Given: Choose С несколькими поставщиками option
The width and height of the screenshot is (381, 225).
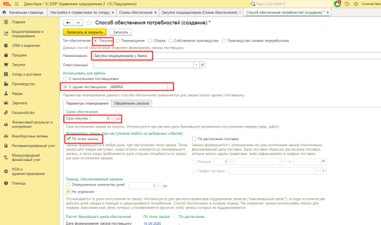Looking at the screenshot, I should click(x=65, y=79).
